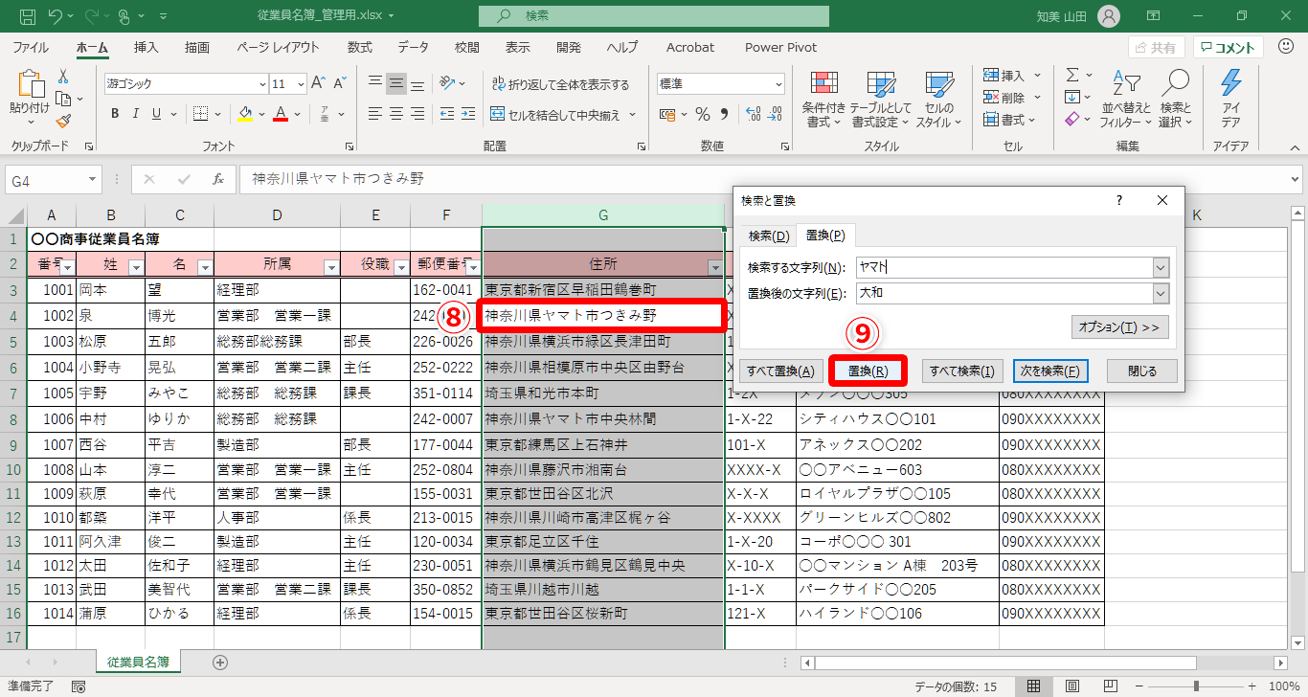This screenshot has height=697, width=1308.
Task: Open セルのスタイル gallery
Action: pos(938,99)
